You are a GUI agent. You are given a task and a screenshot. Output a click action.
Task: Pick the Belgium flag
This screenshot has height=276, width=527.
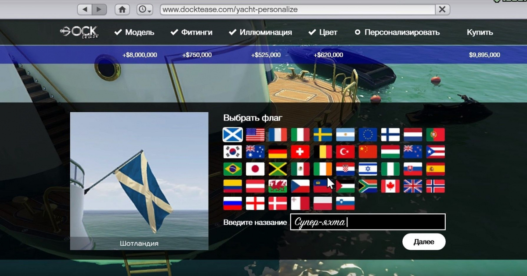pos(323,152)
